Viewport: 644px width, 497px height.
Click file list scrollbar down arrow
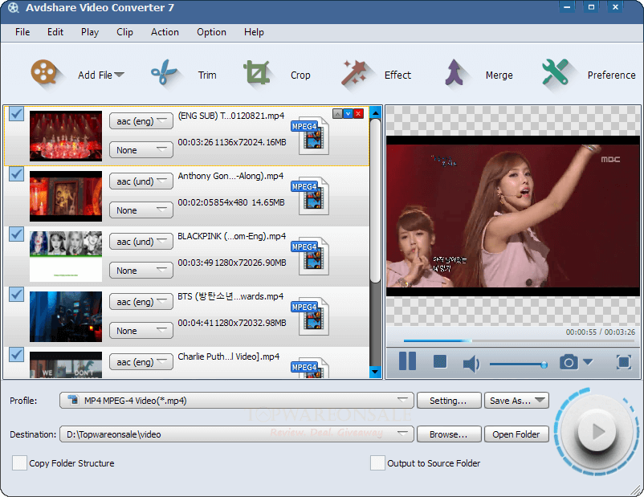[375, 372]
